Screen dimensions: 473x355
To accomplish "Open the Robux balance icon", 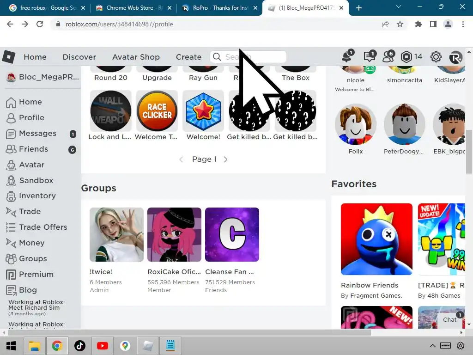I will coord(406,57).
